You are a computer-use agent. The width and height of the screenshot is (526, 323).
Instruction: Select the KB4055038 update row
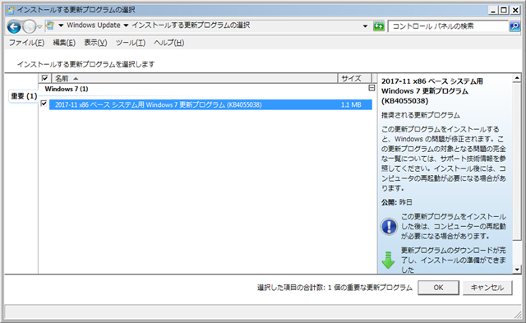[210, 104]
